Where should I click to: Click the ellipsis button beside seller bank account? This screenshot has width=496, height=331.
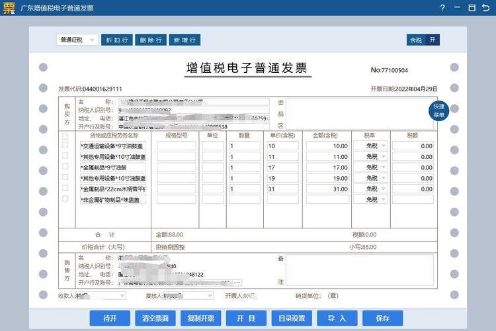237,283
